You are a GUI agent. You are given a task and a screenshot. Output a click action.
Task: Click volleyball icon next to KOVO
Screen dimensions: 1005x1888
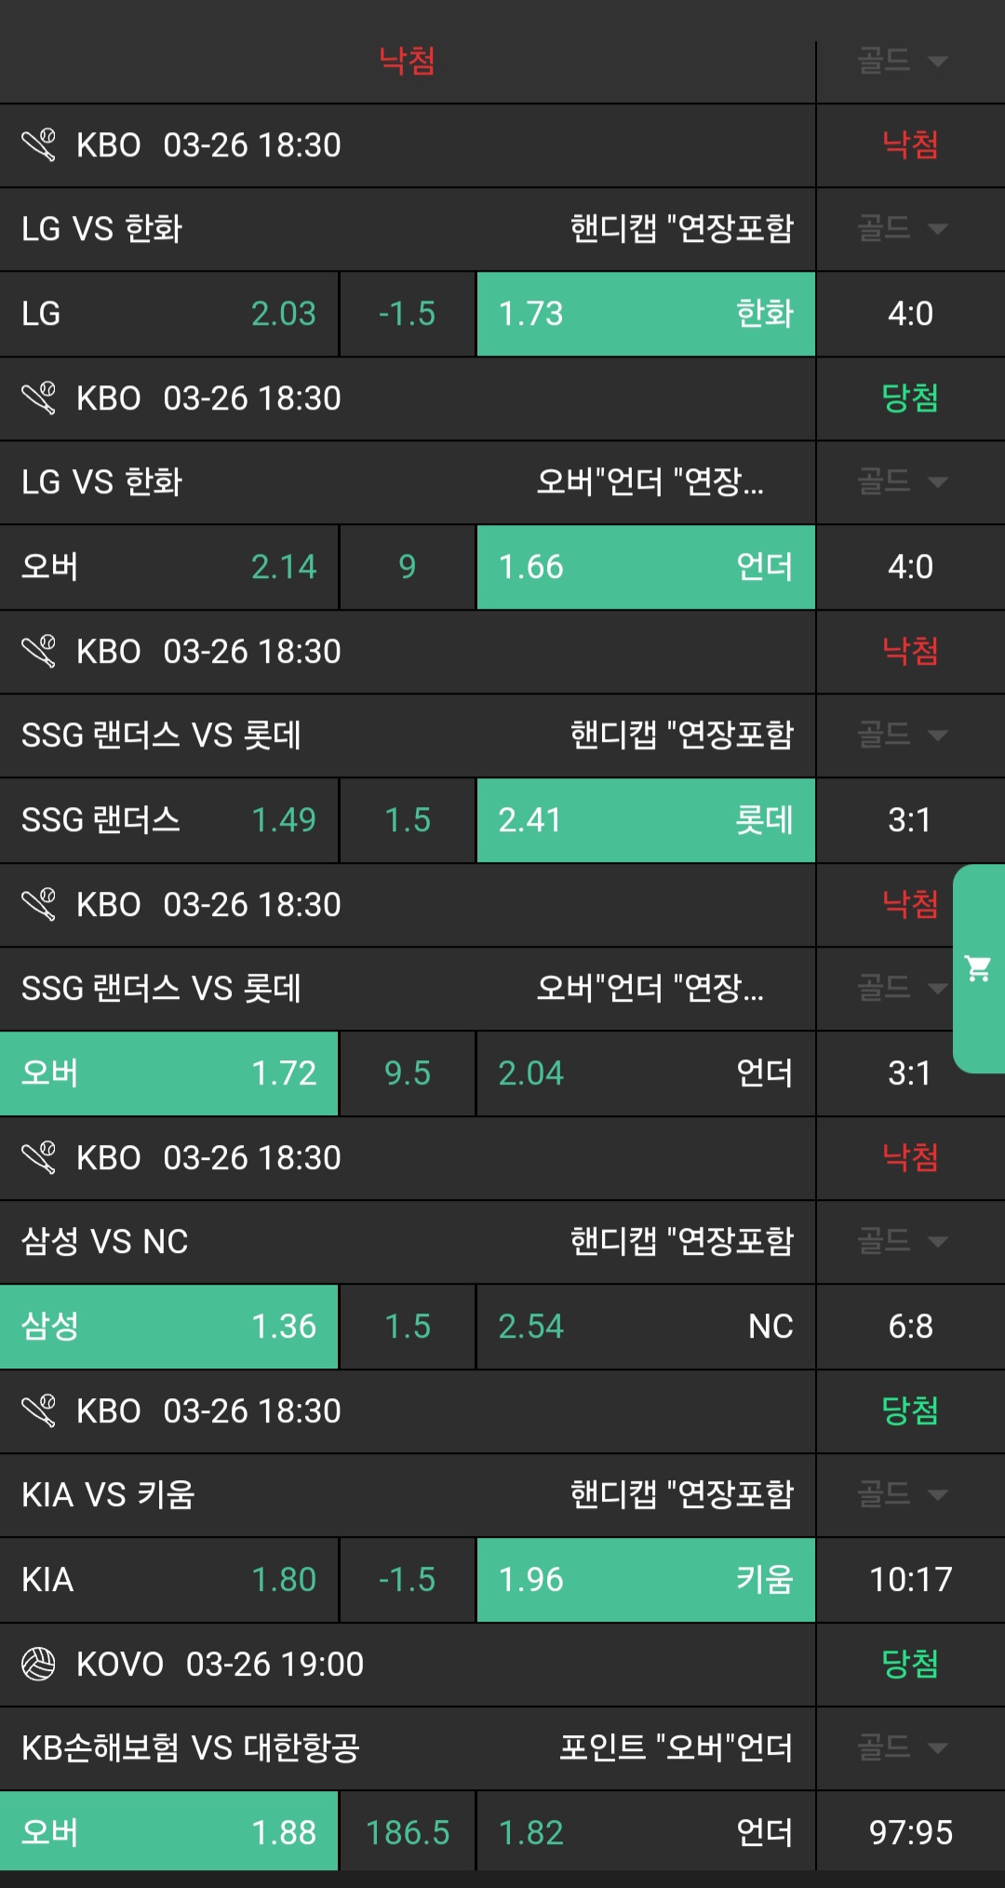(x=39, y=1664)
